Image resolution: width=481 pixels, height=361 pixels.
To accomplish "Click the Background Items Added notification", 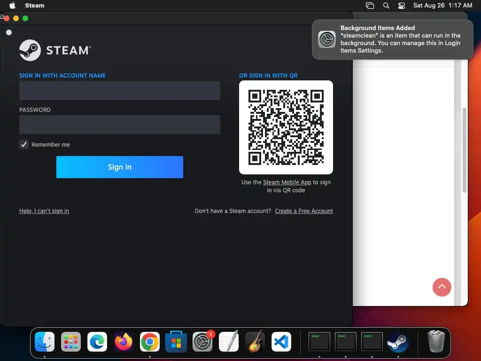I will pos(392,39).
